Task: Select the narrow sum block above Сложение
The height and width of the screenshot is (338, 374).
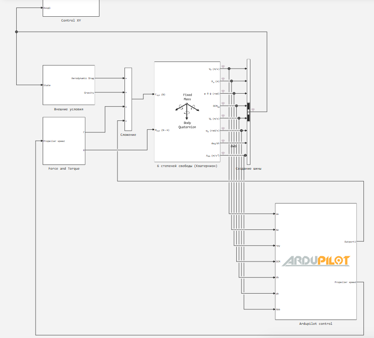Action: (x=128, y=99)
